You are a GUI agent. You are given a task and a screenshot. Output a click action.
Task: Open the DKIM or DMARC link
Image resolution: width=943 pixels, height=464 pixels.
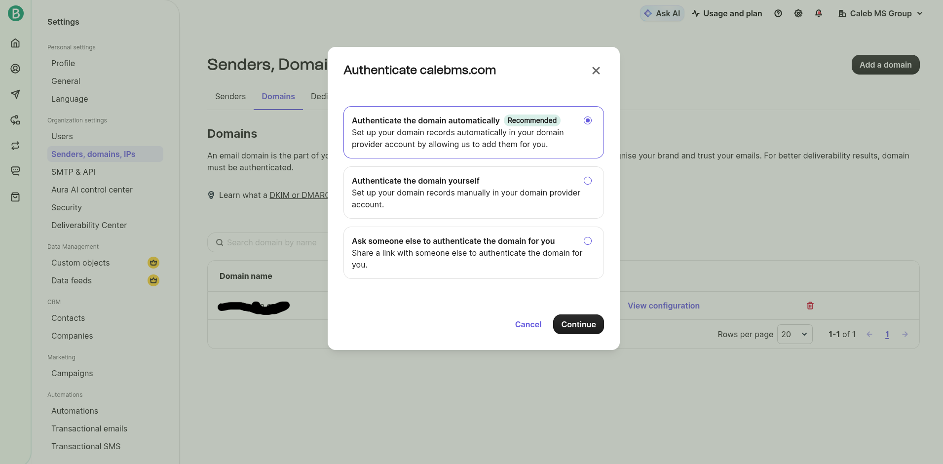pyautogui.click(x=299, y=195)
